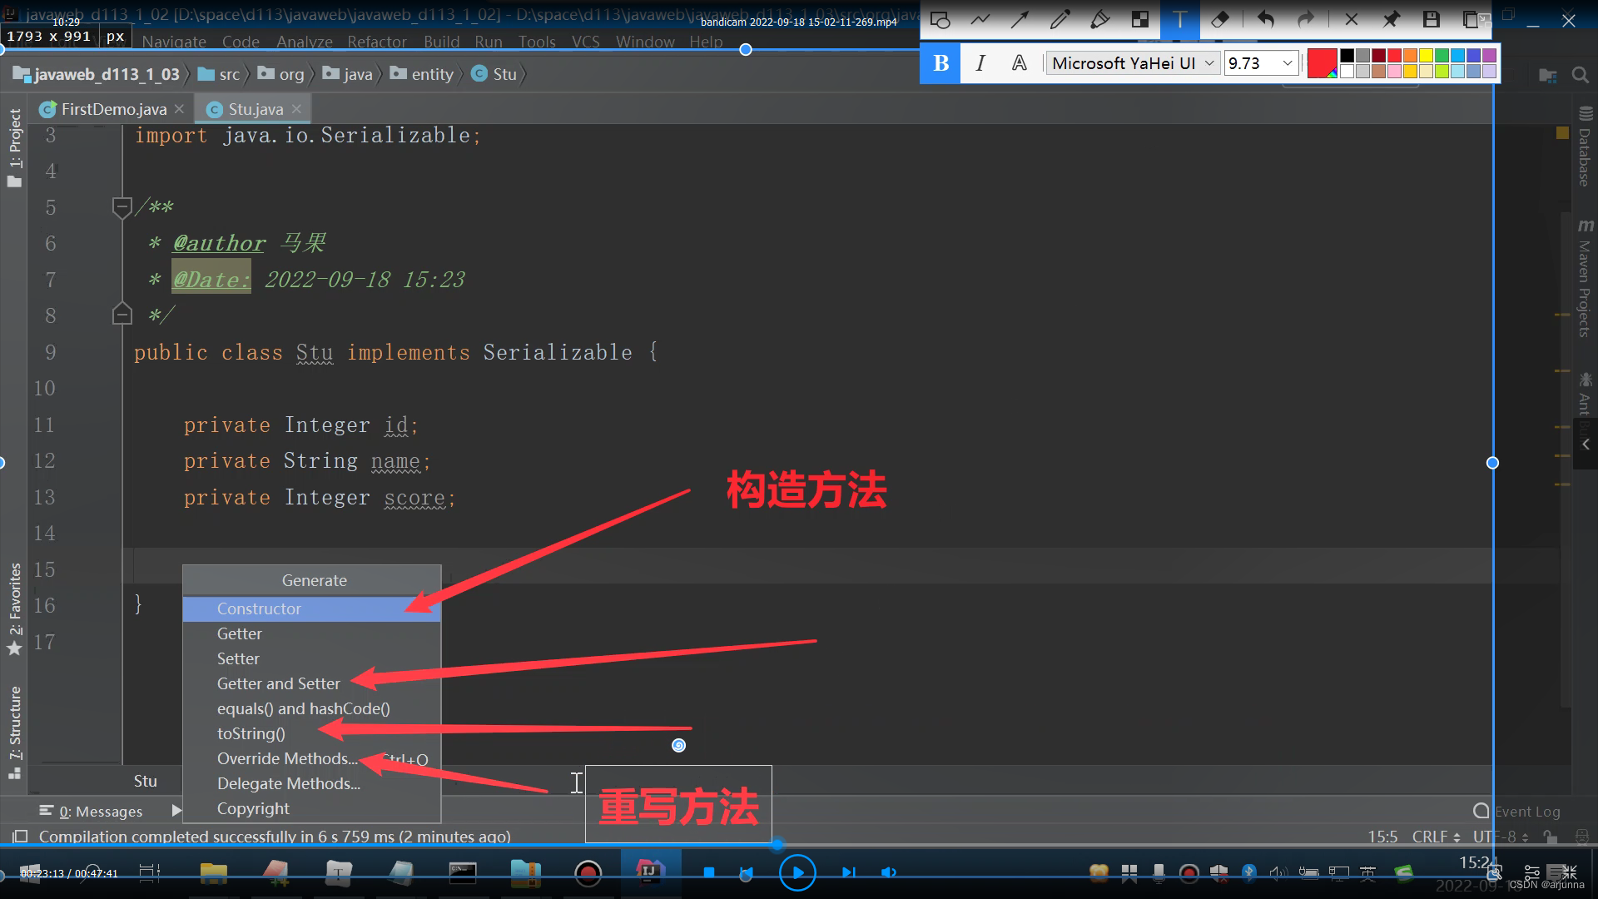Close the FirstDemo.java tab
This screenshot has width=1598, height=899.
179,109
